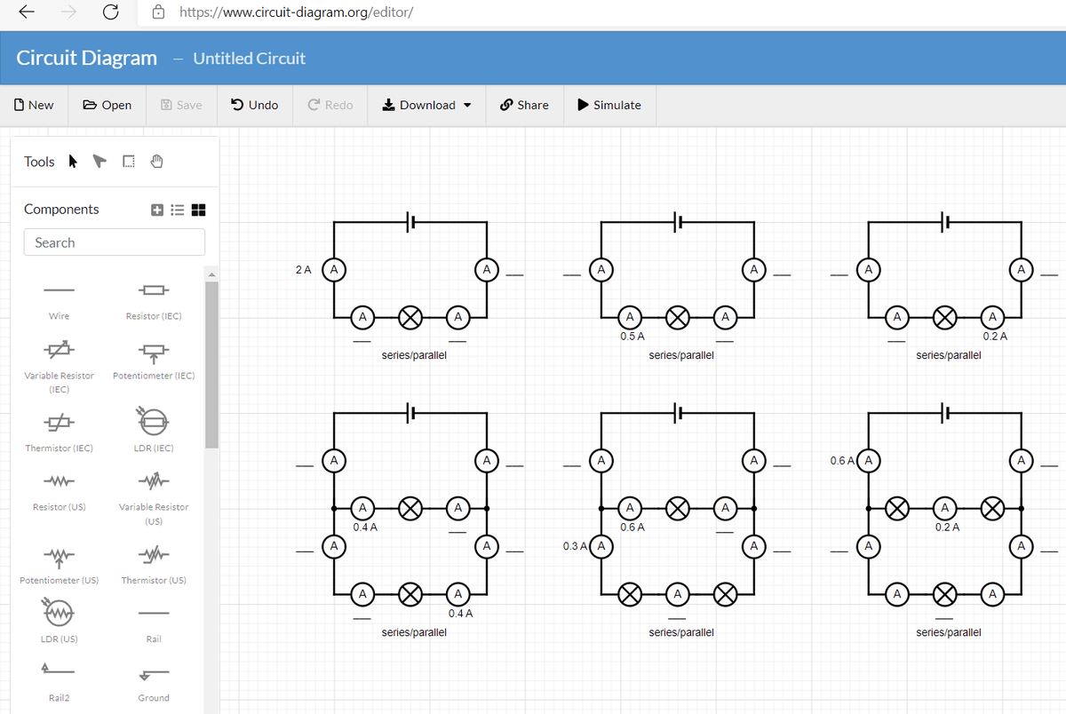This screenshot has width=1066, height=714.
Task: Pick the LDR (IEC) component
Action: pos(154,429)
